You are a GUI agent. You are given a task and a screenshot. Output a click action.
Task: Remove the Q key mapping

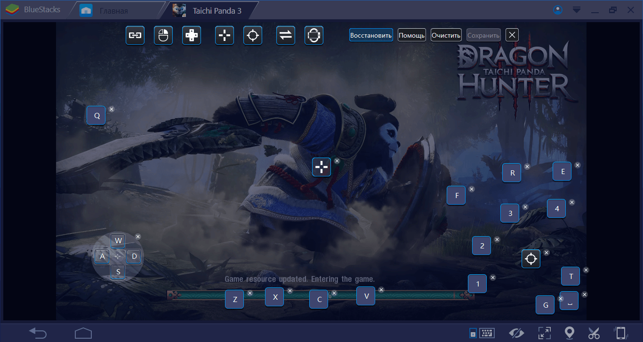point(112,109)
